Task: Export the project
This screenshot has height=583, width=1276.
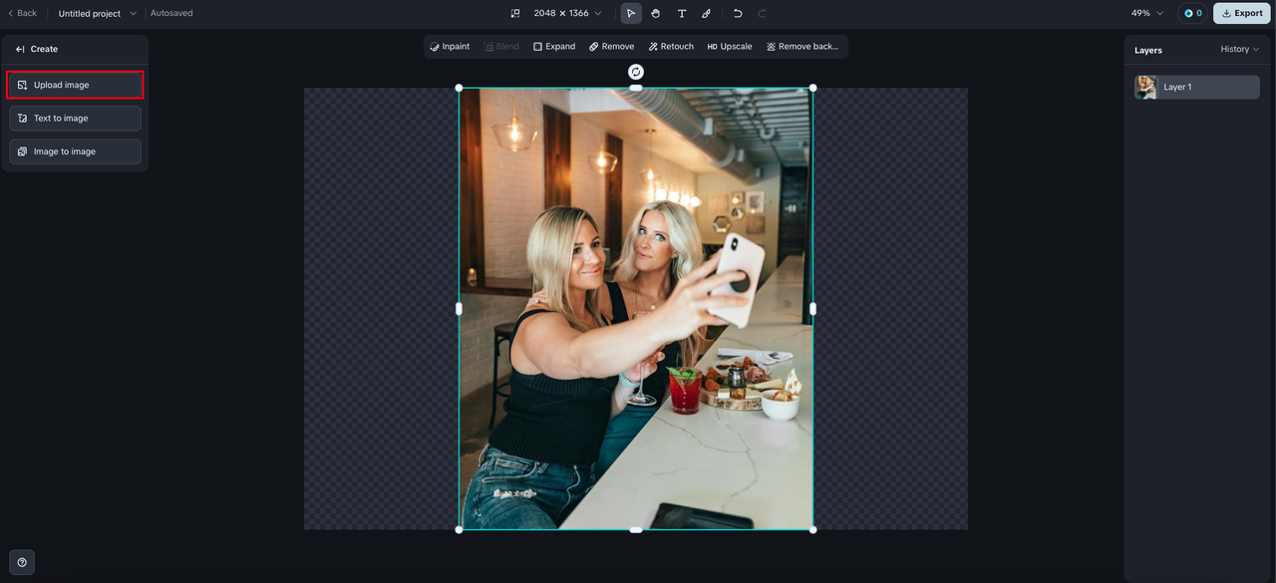Action: 1242,13
